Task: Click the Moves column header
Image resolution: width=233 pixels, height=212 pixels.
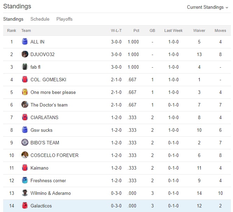Action: (x=220, y=30)
